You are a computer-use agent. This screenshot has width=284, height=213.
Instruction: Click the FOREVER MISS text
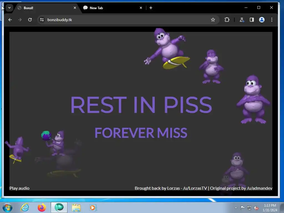pos(141,133)
